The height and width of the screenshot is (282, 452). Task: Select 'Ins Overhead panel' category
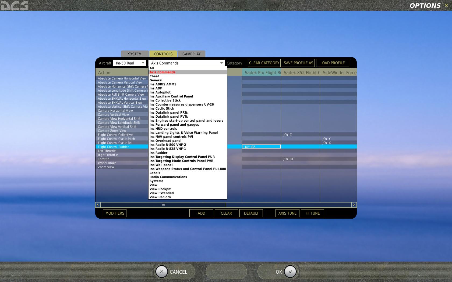coord(188,141)
